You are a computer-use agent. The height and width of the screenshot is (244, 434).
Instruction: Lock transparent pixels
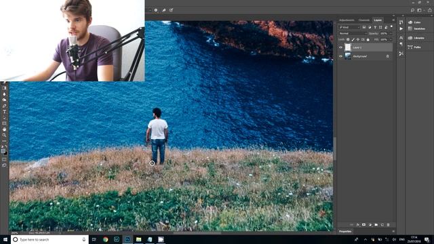[348, 39]
